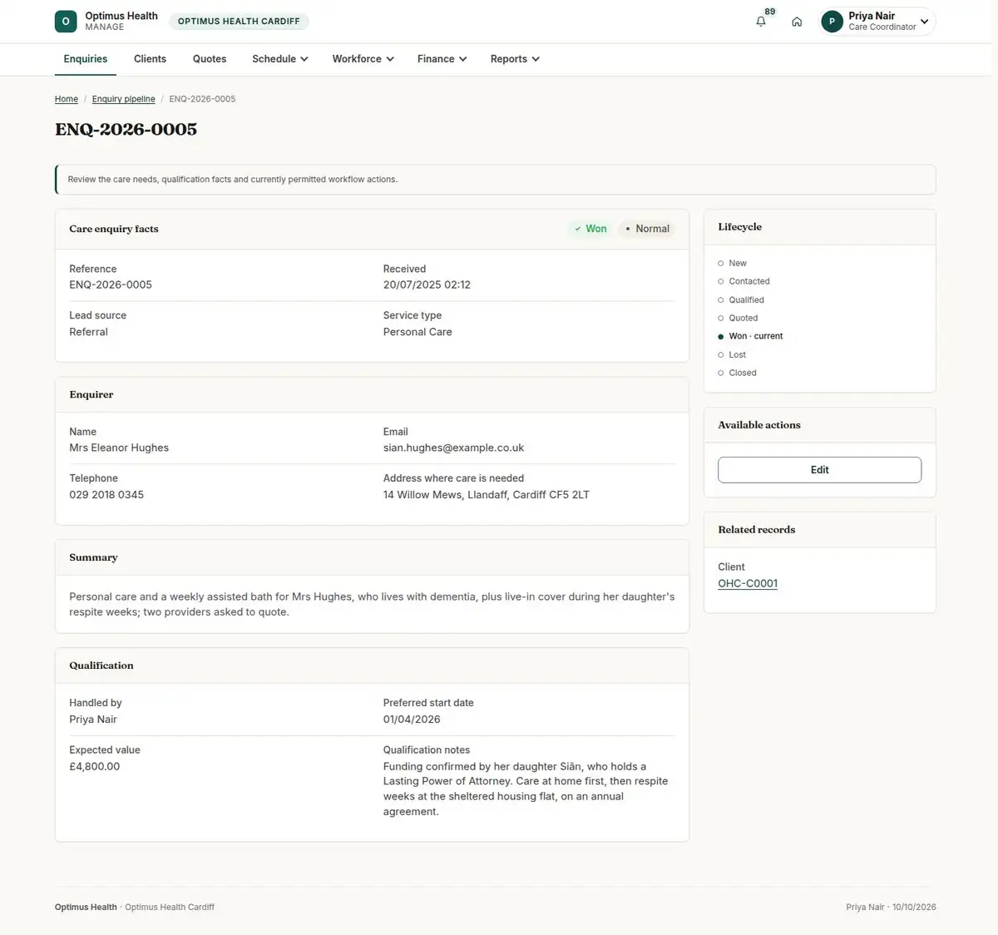Click the Won status check badge
The width and height of the screenshot is (998, 935).
coord(590,229)
